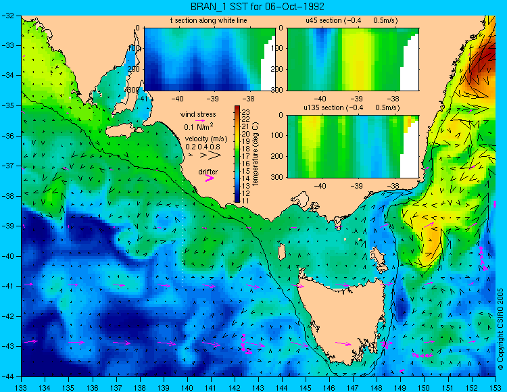Viewport: 507px width, 392px height.
Task: Click the '23' value on the color bar
Action: (x=246, y=112)
